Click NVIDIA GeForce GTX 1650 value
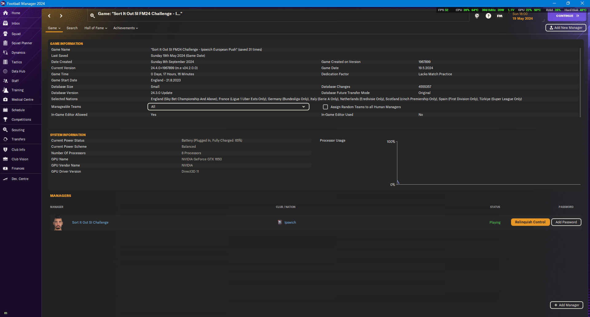 coord(202,159)
